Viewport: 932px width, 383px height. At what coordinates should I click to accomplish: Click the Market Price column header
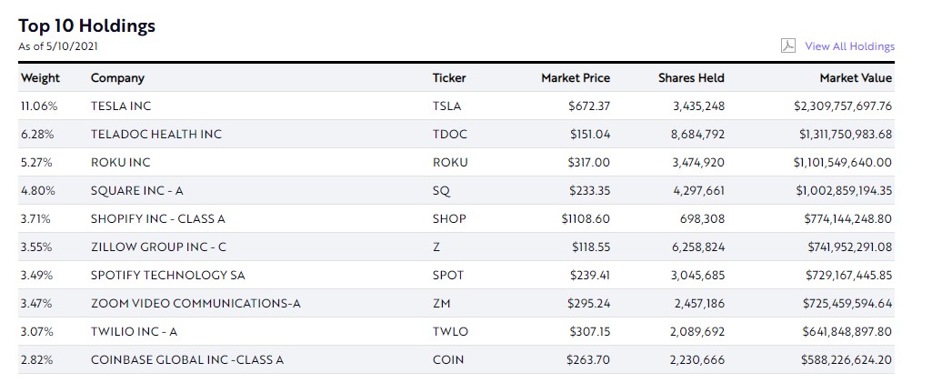pos(576,78)
